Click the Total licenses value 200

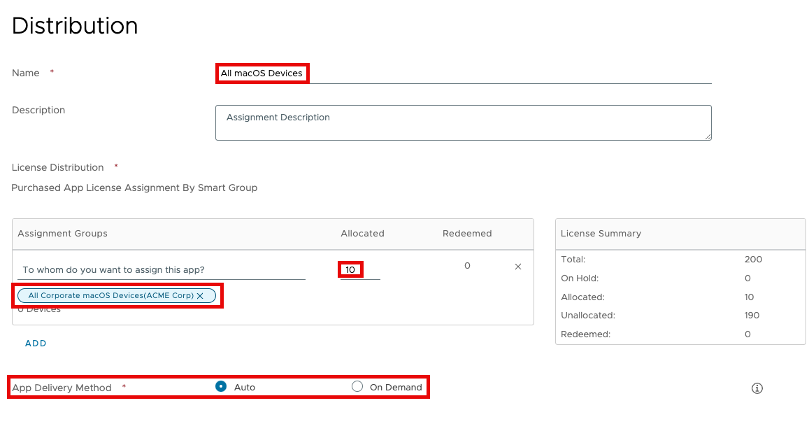click(753, 260)
